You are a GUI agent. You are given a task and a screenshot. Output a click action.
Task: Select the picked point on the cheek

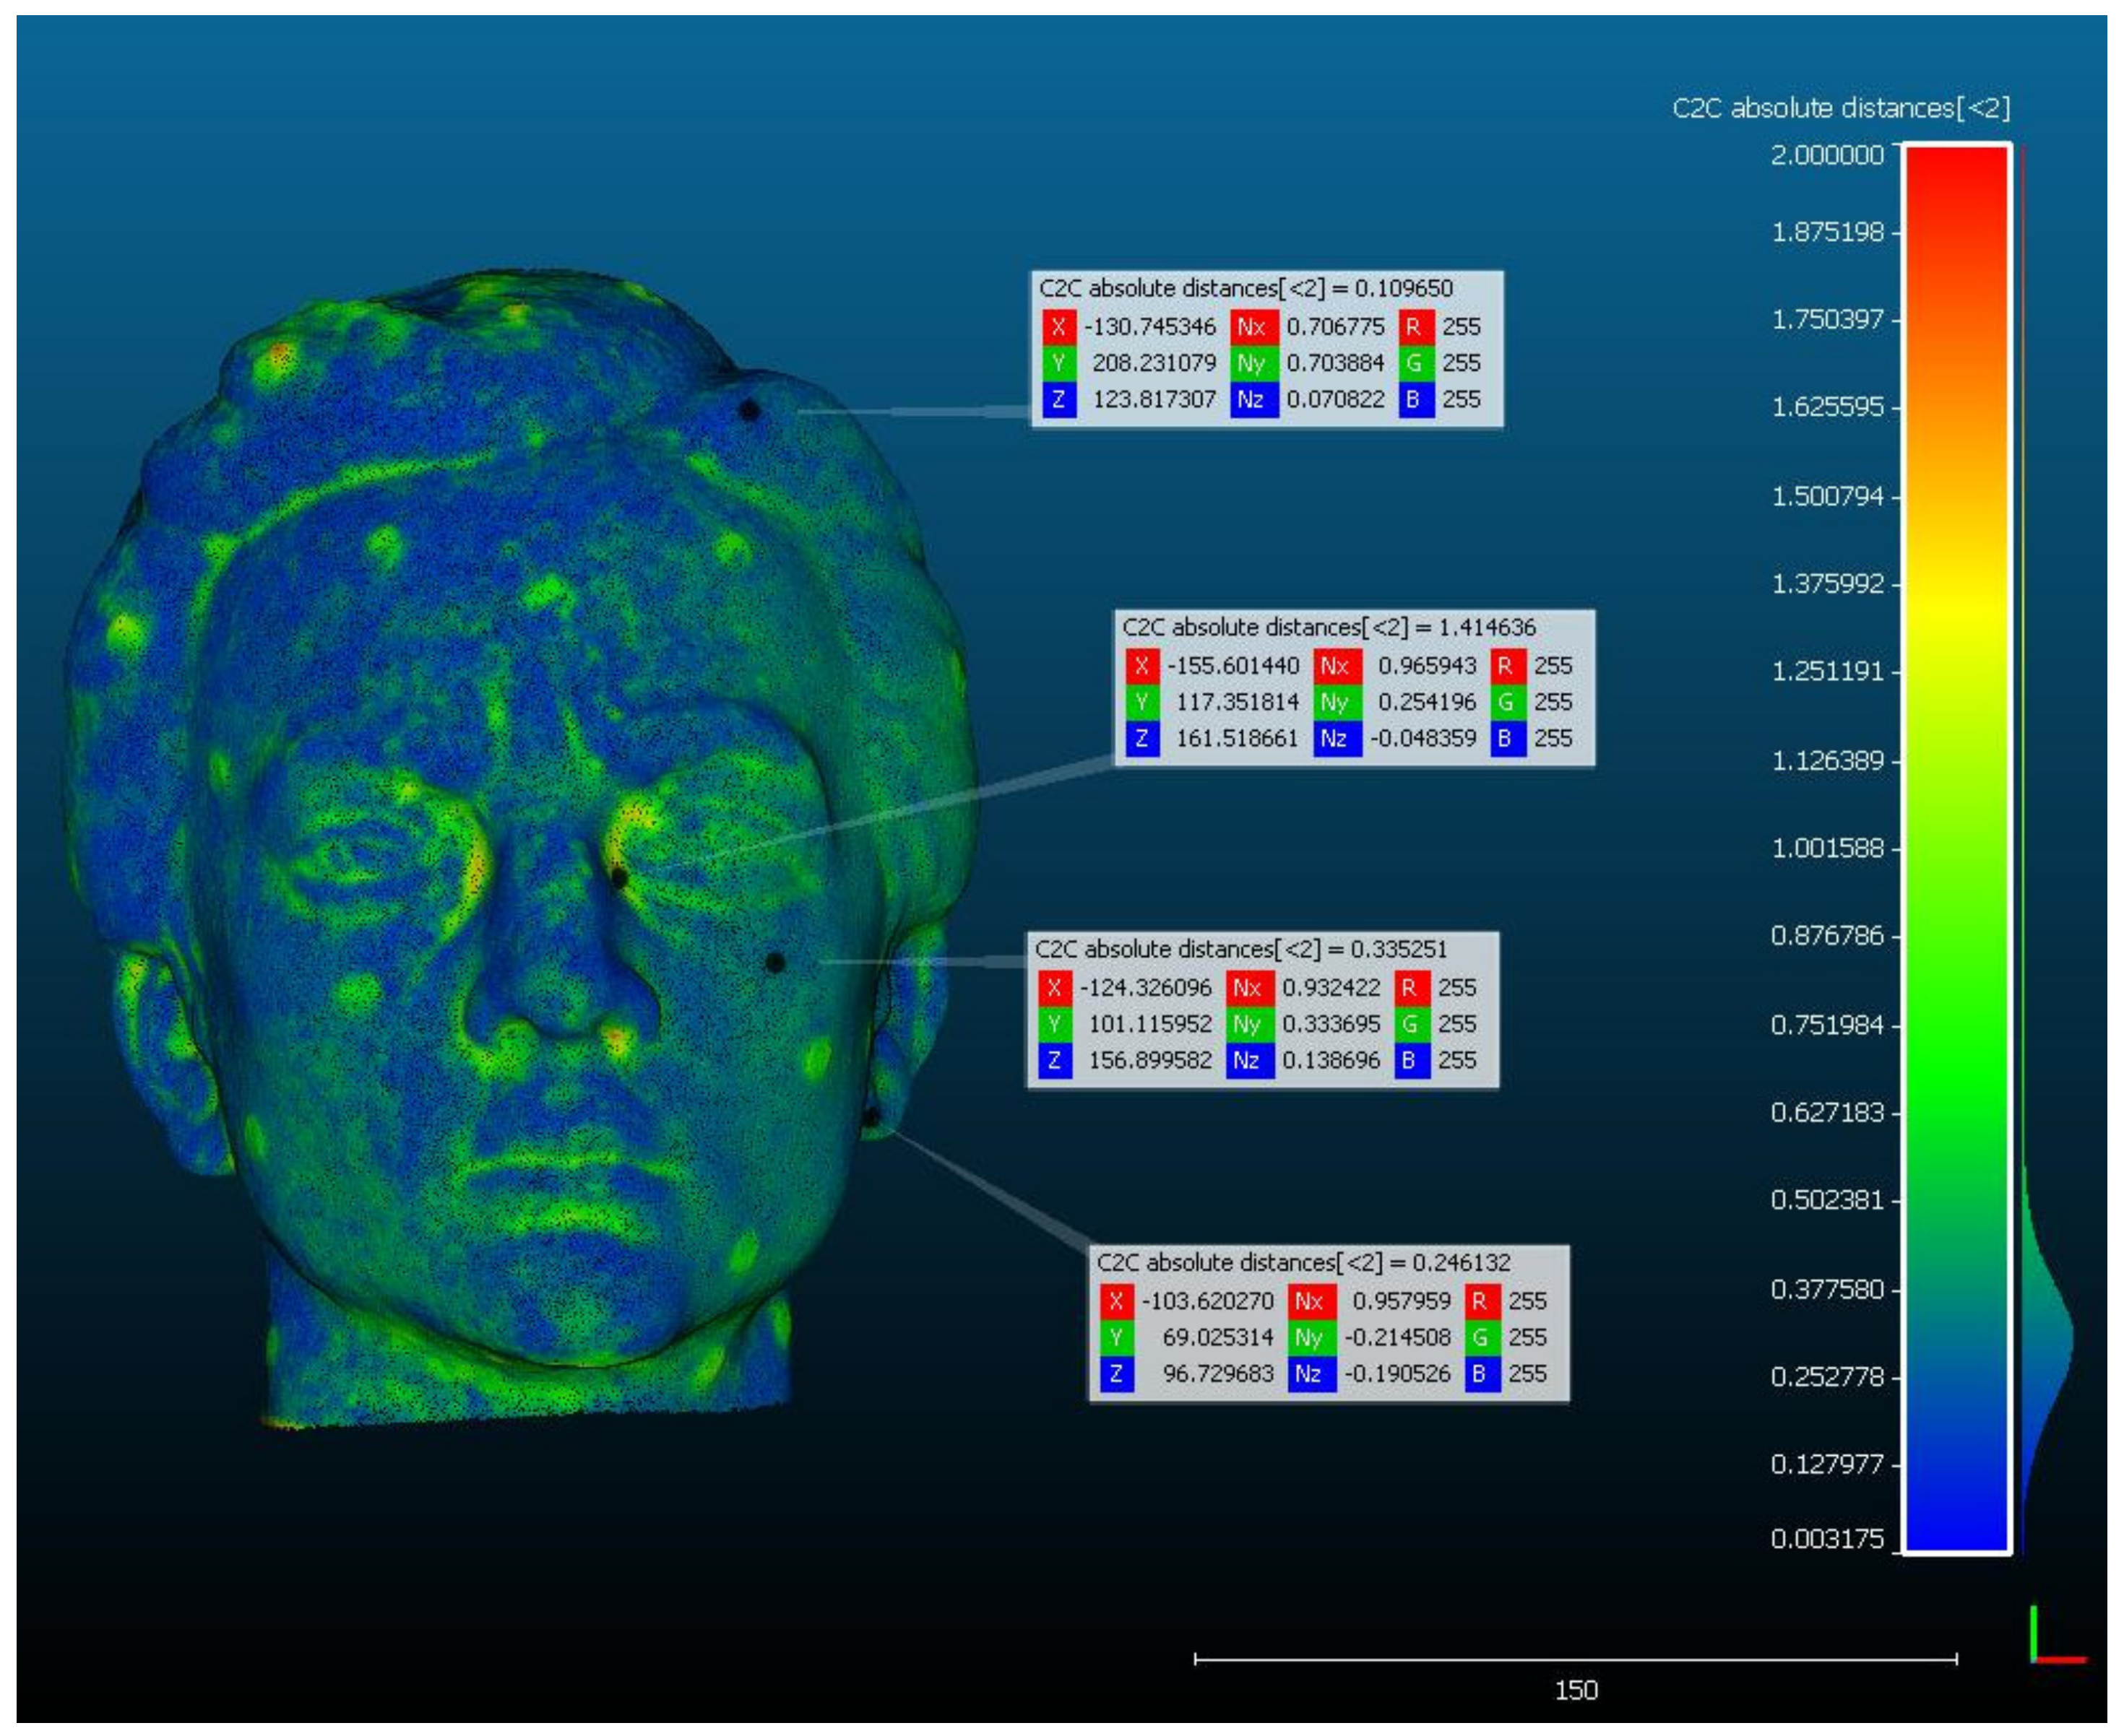pyautogui.click(x=774, y=962)
